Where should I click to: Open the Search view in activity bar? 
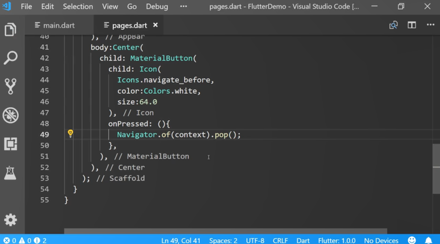10,58
